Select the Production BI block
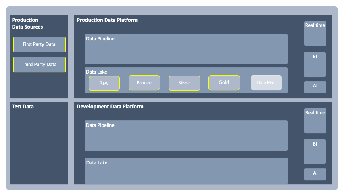This screenshot has height=194, width=344. click(x=315, y=64)
